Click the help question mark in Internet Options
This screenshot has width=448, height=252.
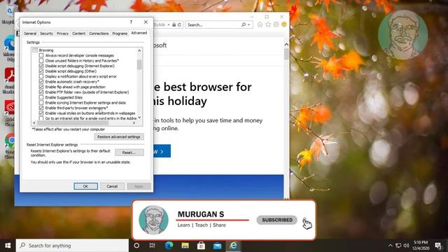(x=131, y=22)
